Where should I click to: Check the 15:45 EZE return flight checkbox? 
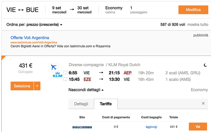click(x=65, y=79)
